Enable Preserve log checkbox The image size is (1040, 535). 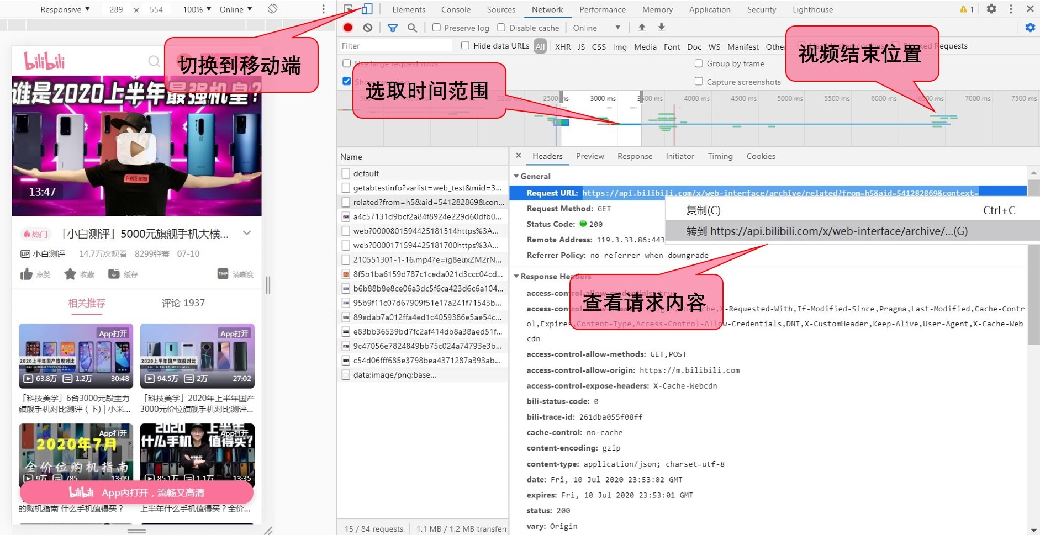pos(436,27)
